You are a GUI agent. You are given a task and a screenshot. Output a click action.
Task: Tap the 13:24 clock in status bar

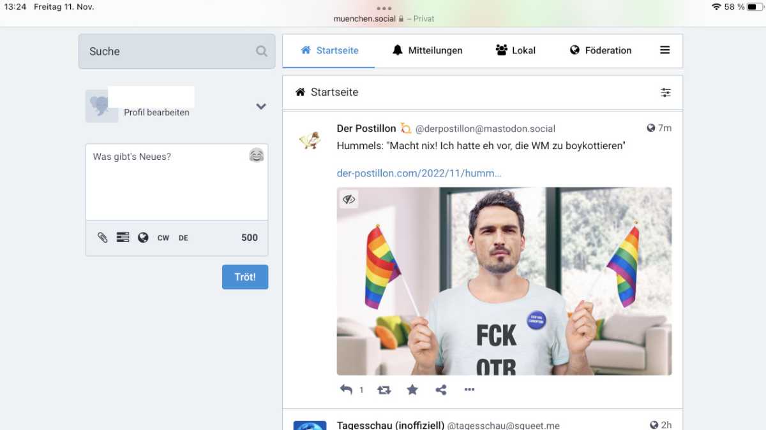pos(15,7)
